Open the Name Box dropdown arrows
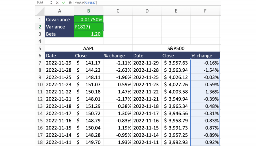The height and width of the screenshot is (146, 256). pyautogui.click(x=51, y=2)
